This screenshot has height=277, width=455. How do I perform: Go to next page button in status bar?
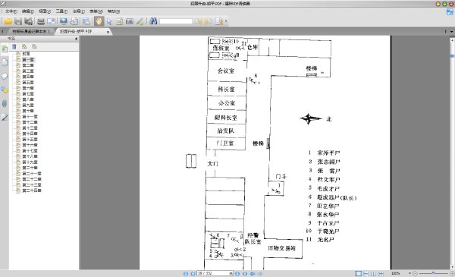coord(237,273)
